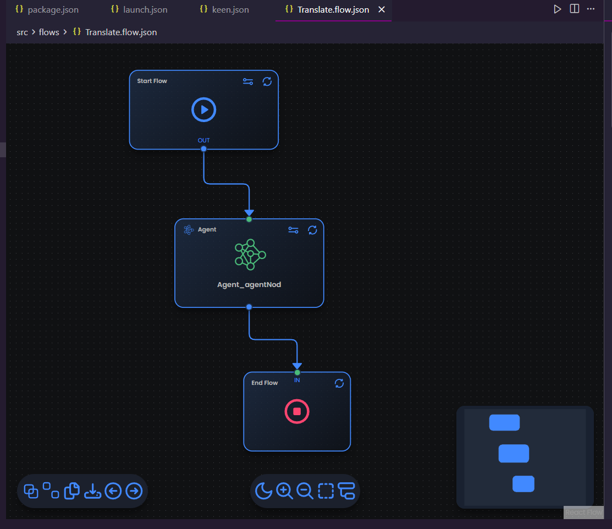The image size is (612, 529).
Task: Switch to the launch.json tab
Action: point(139,10)
